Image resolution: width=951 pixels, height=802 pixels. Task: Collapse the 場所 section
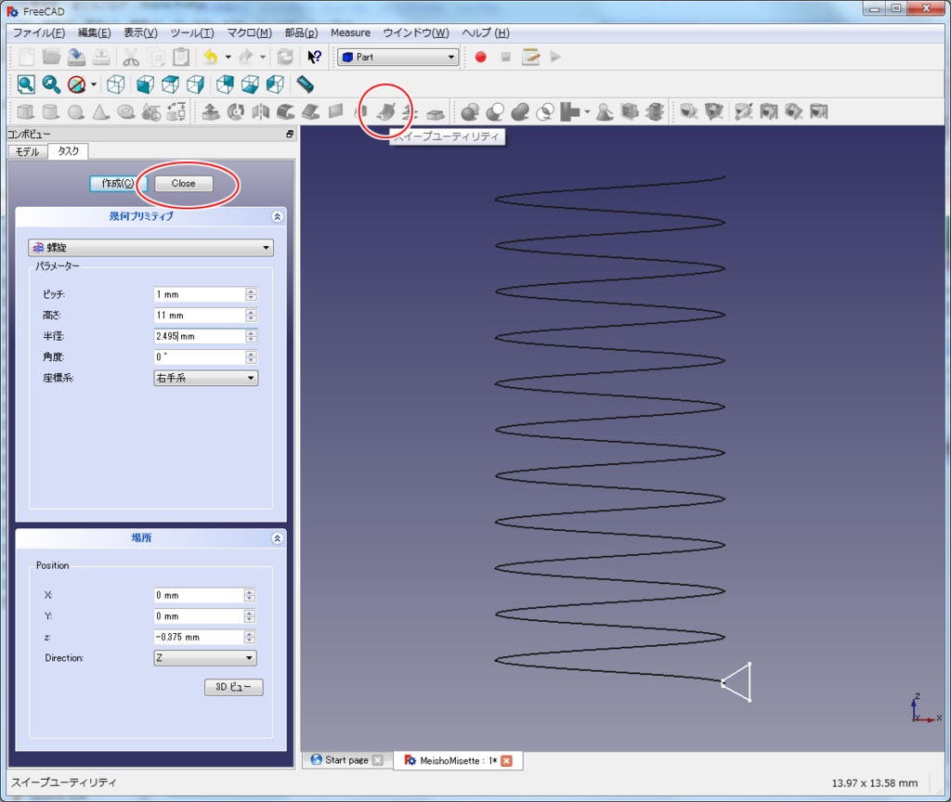pos(277,538)
